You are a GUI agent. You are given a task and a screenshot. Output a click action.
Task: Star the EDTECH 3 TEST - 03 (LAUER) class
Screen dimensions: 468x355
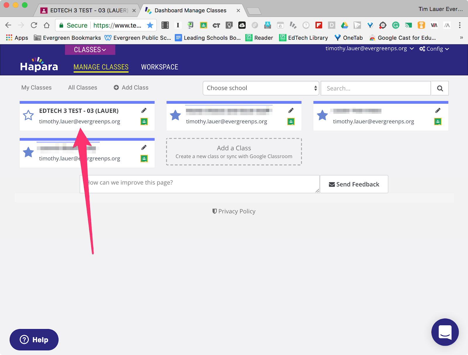pos(28,115)
